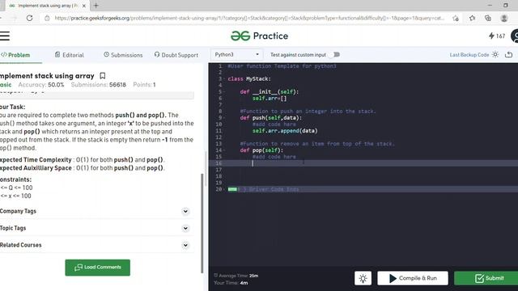
Task: Click the problem description scrollbar
Action: (202, 224)
